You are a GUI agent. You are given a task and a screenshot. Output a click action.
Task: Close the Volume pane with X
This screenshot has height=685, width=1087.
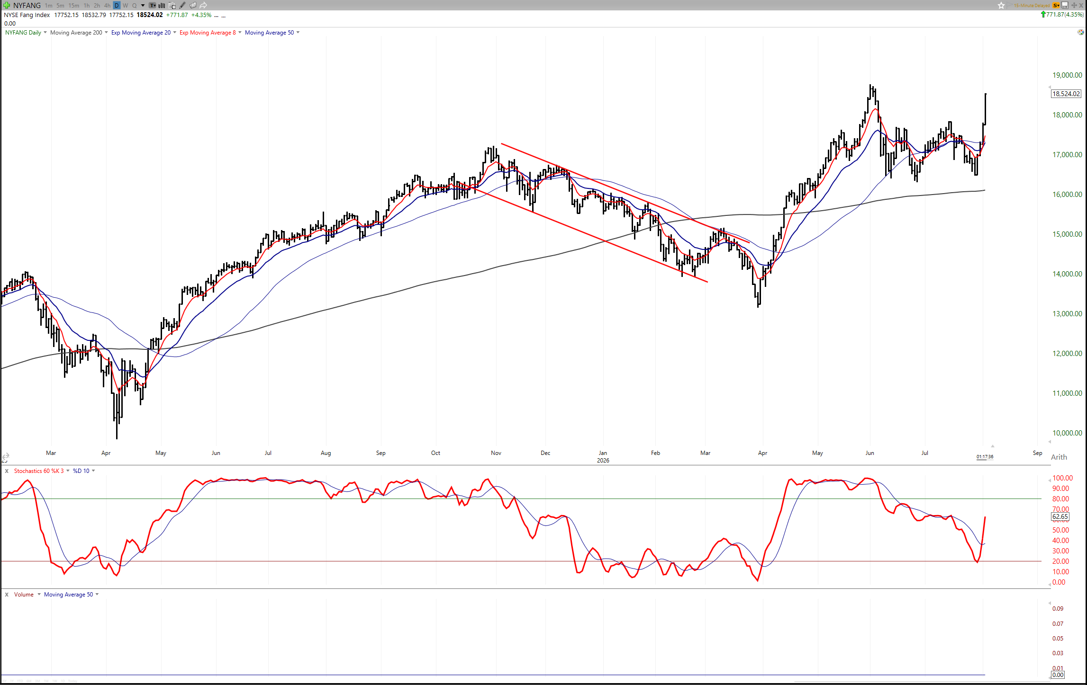click(7, 595)
